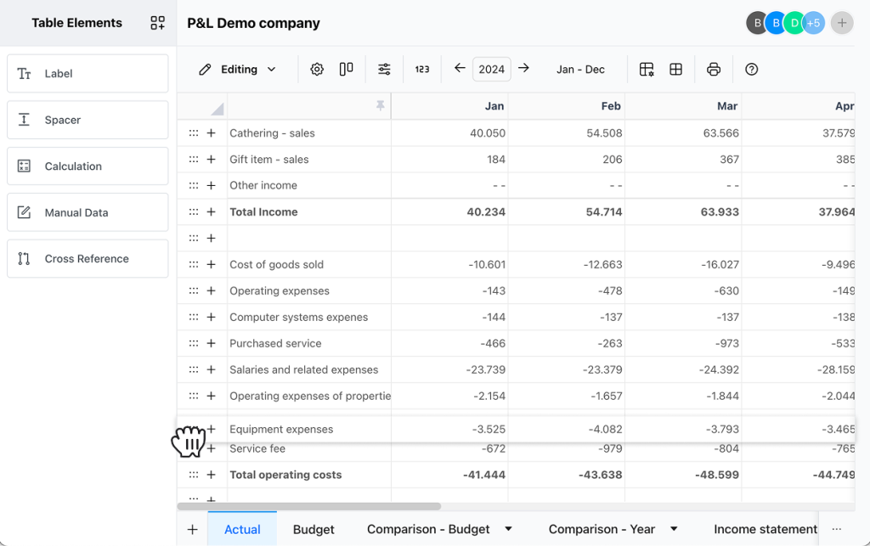Click the grid view icon
Image resolution: width=870 pixels, height=546 pixels.
click(676, 70)
